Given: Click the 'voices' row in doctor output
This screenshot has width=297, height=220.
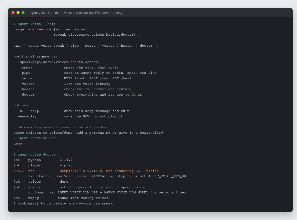Looking at the screenshot, I should pos(41,182).
